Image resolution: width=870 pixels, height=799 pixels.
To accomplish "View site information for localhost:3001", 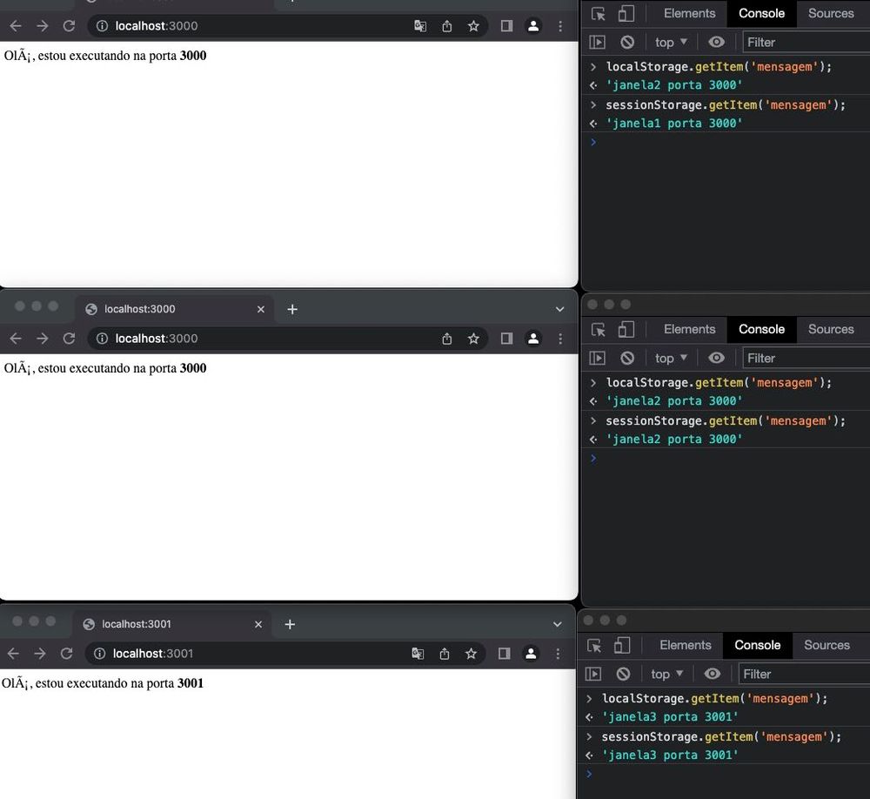I will click(100, 654).
